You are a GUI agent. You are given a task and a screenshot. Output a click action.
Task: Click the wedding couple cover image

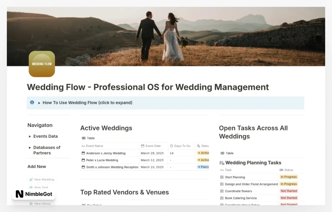[x=166, y=36]
